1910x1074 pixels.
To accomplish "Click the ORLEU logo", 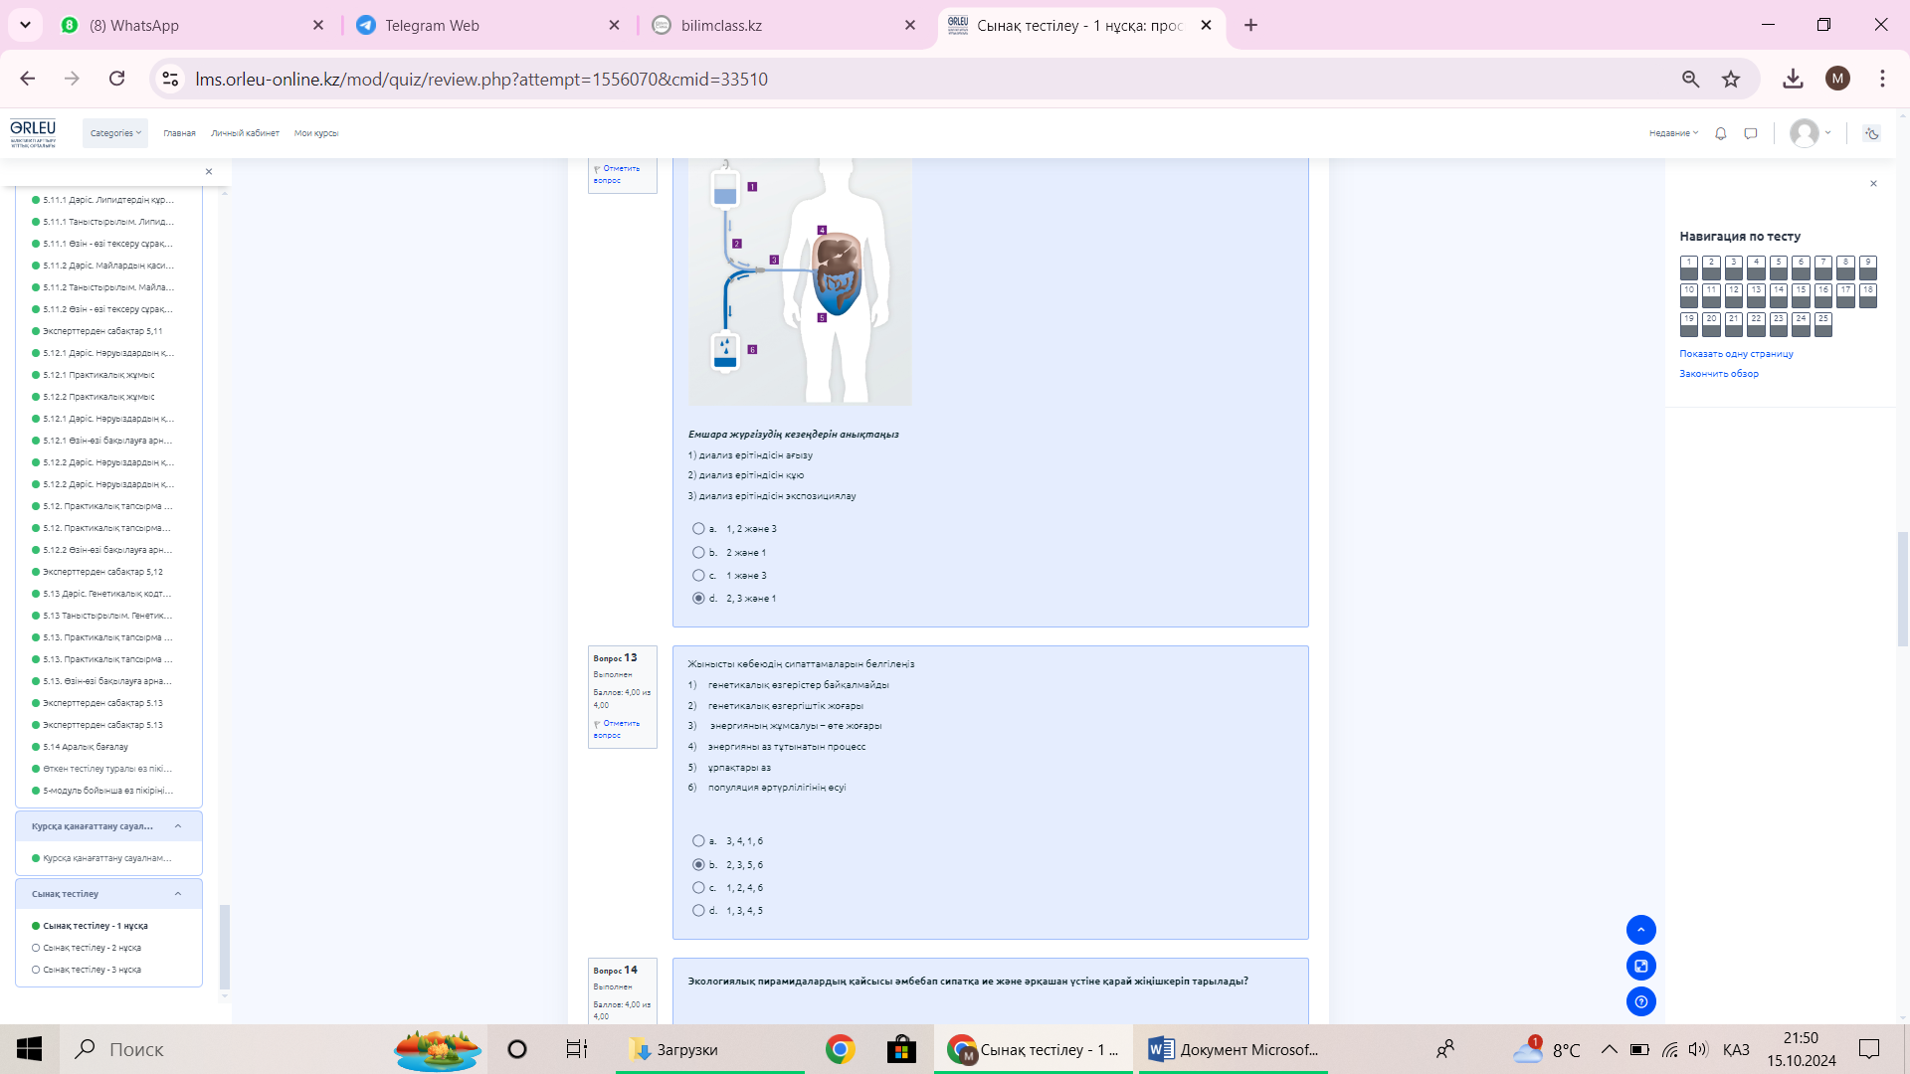I will (x=33, y=132).
